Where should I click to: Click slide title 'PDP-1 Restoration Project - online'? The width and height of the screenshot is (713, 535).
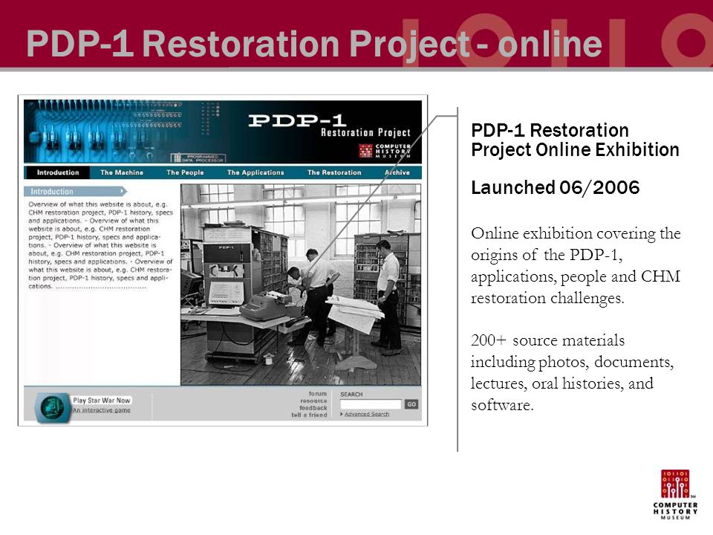click(314, 44)
